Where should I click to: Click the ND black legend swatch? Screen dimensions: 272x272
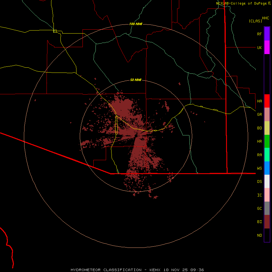pyautogui.click(x=267, y=235)
